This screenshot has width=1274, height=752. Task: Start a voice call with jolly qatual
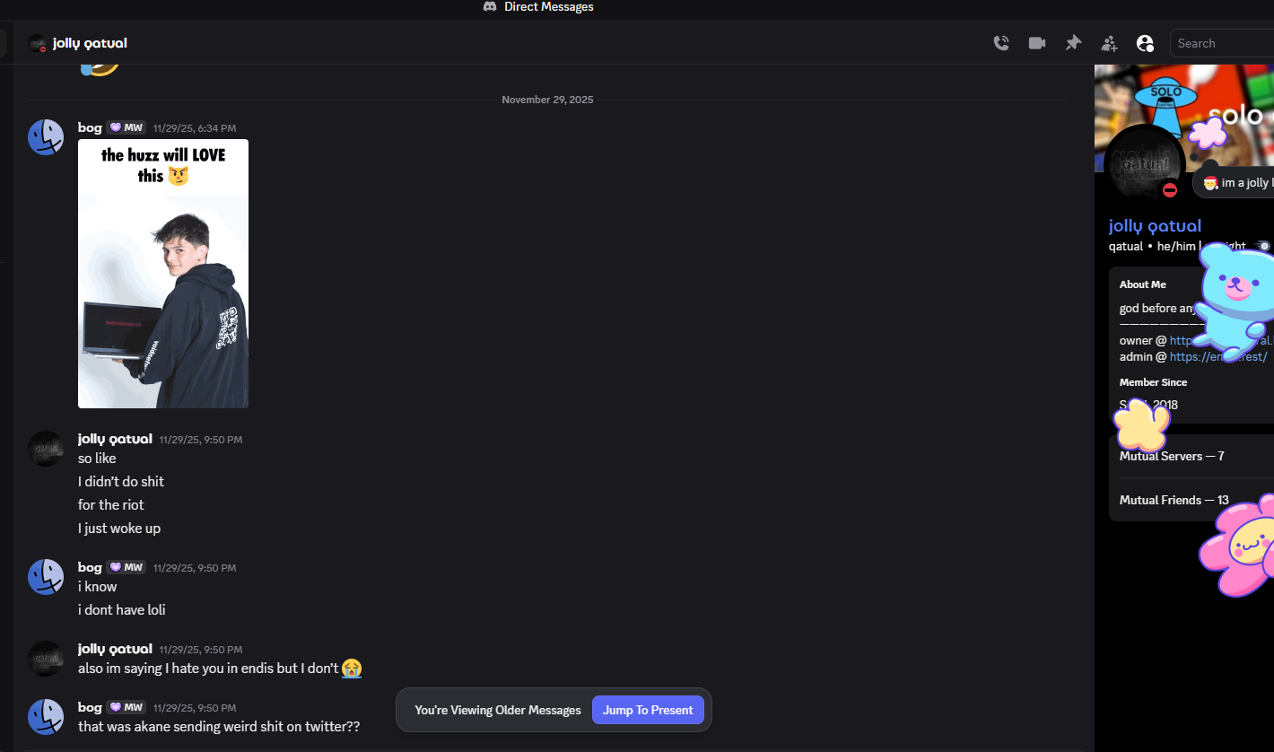[x=1001, y=43]
